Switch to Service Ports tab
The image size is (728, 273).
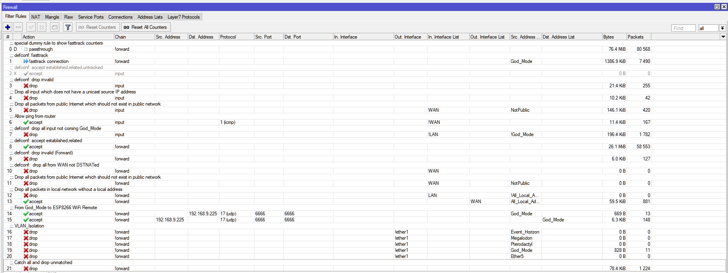tap(91, 17)
